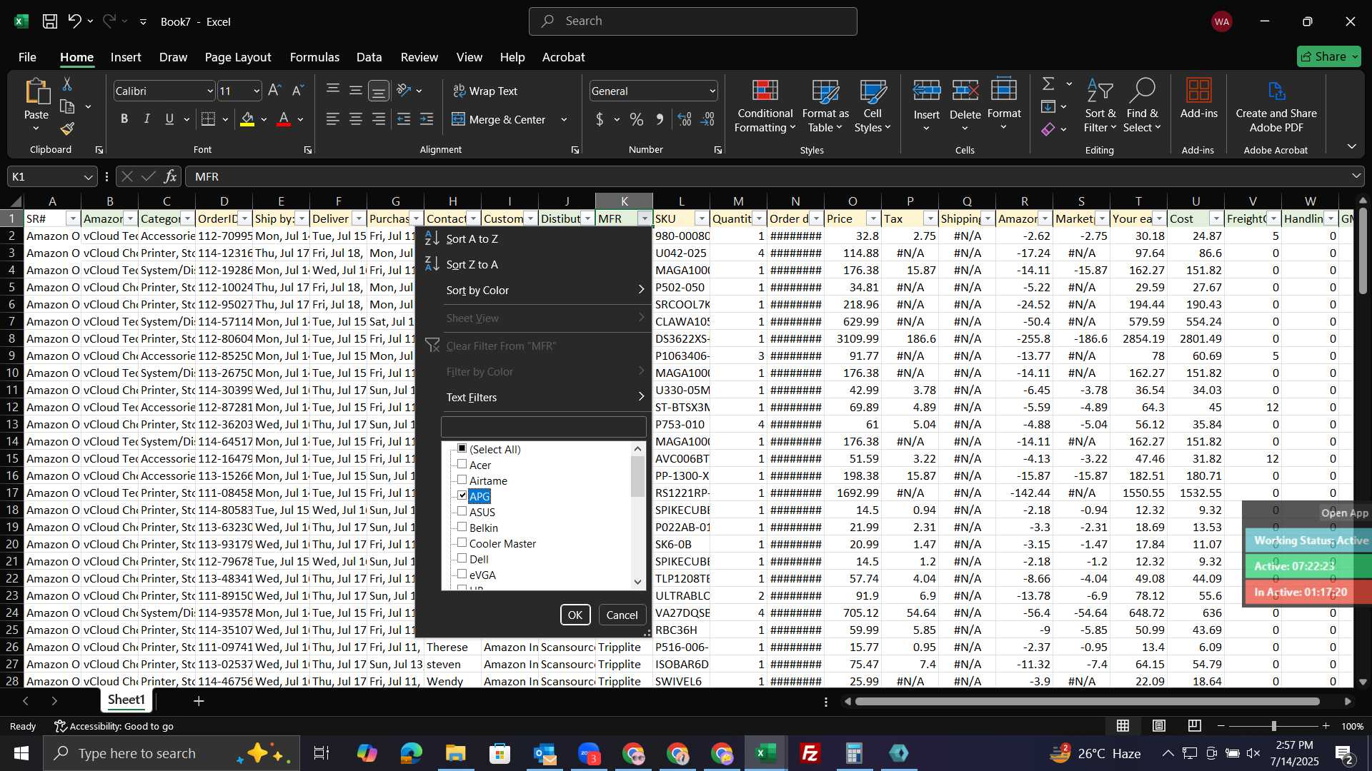Image resolution: width=1372 pixels, height=771 pixels.
Task: Open the Font name dropdown
Action: click(210, 91)
